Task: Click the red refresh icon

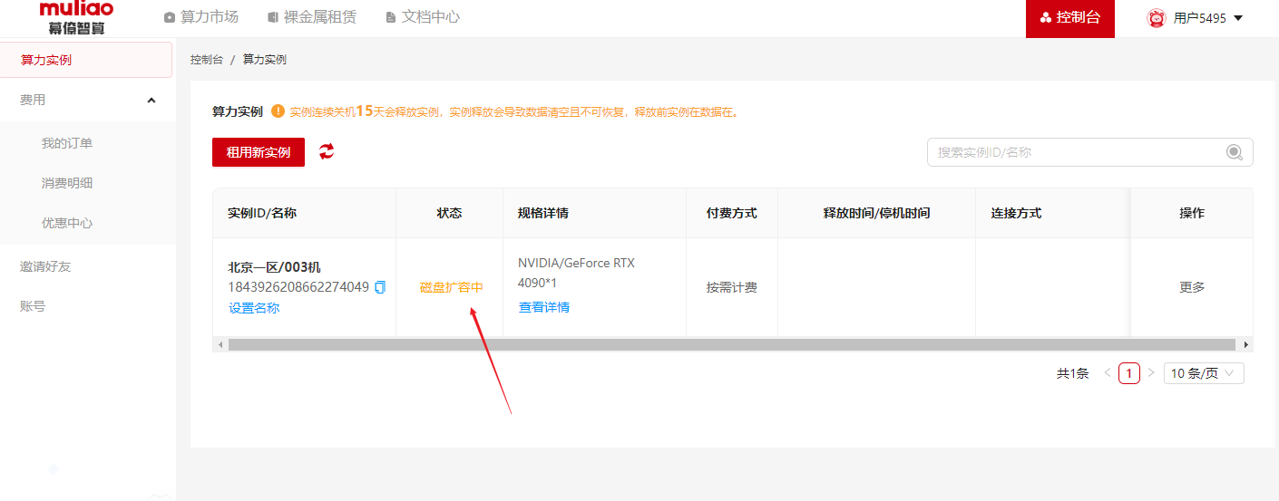Action: pos(327,151)
